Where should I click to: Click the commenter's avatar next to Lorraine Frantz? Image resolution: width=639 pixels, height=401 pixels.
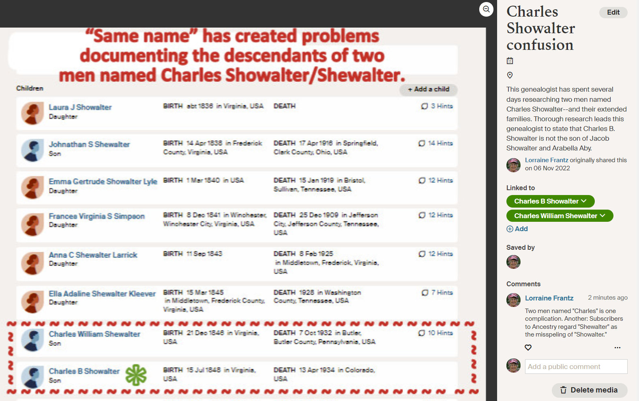[x=513, y=300]
